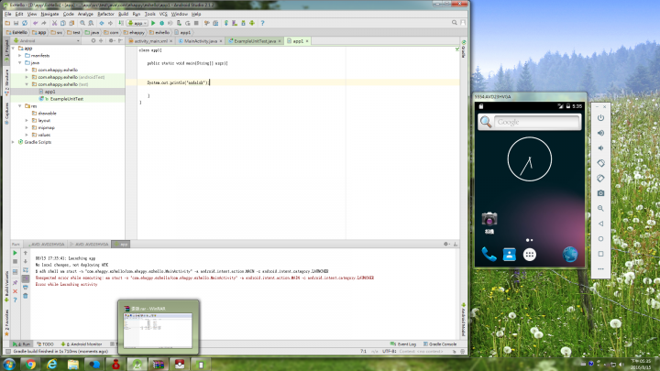The image size is (660, 371).
Task: Open the Build menu
Action: [123, 14]
